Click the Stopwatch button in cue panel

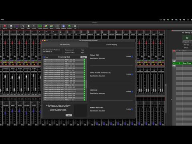[x=186, y=42]
